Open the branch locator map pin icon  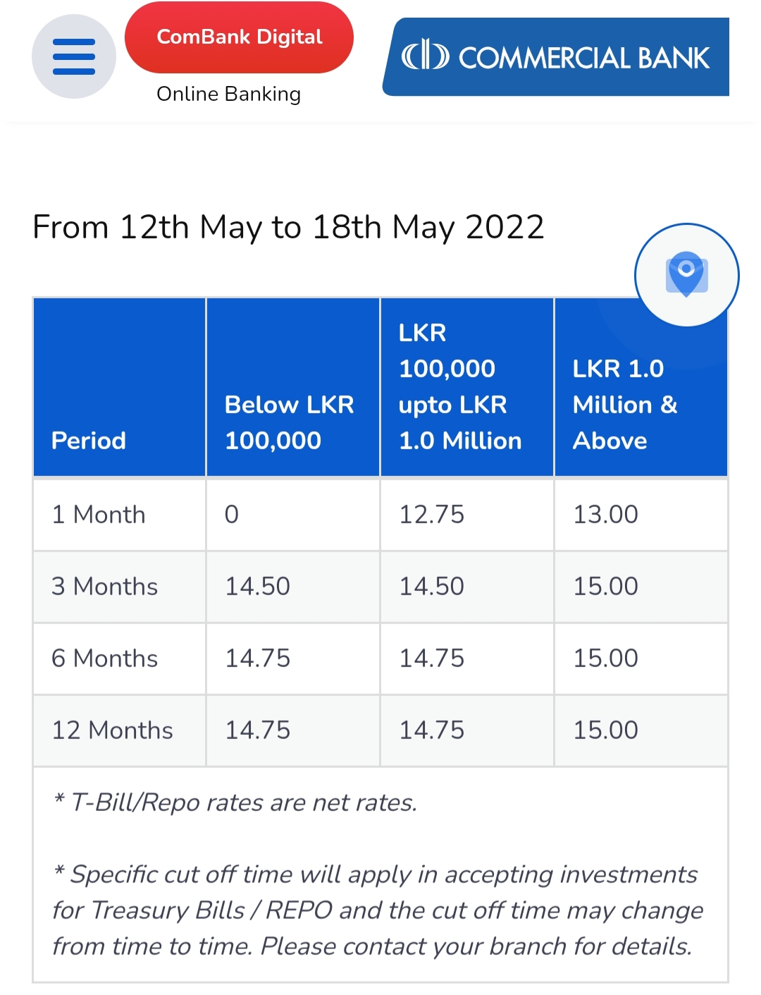(687, 275)
